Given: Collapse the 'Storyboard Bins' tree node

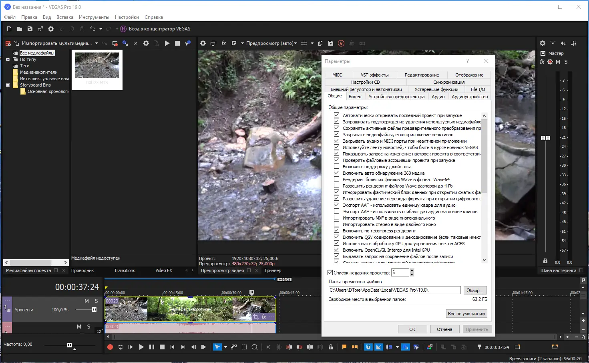Looking at the screenshot, I should coord(8,85).
